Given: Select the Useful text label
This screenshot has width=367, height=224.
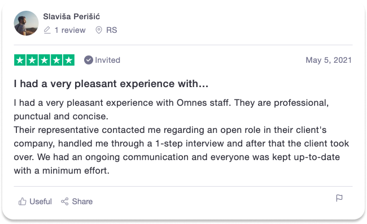Looking at the screenshot, I should (41, 201).
